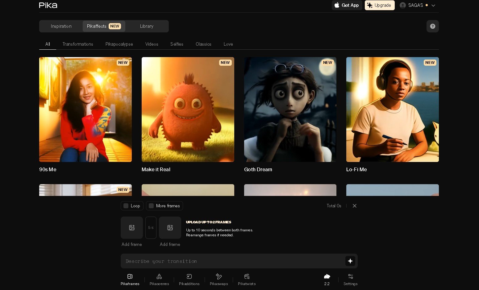Enable the More frames checkbox
The width and height of the screenshot is (479, 290).
tap(151, 206)
